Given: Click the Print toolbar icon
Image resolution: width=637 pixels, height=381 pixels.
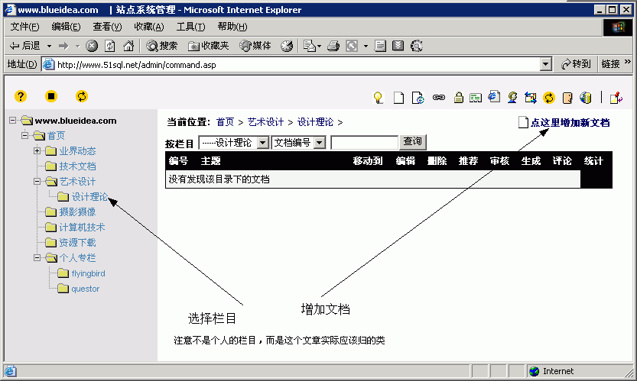Looking at the screenshot, I should [333, 46].
